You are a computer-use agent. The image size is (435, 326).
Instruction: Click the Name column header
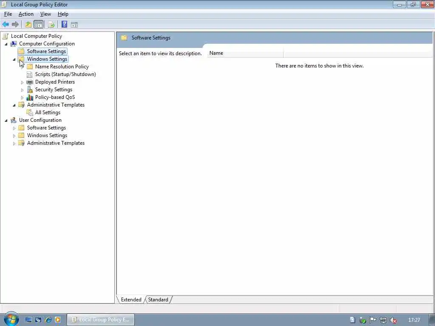pyautogui.click(x=245, y=53)
